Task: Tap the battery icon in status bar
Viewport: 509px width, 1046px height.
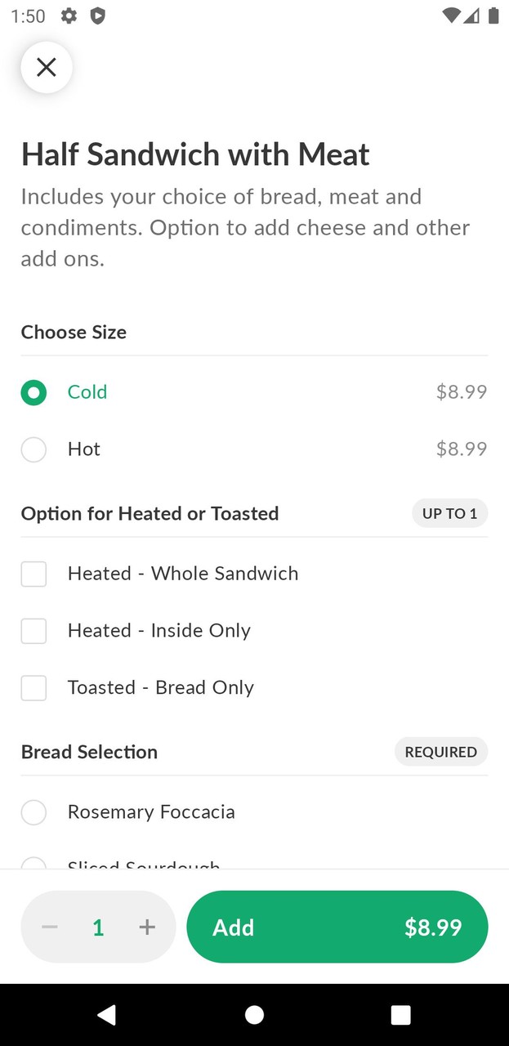Action: pyautogui.click(x=493, y=16)
